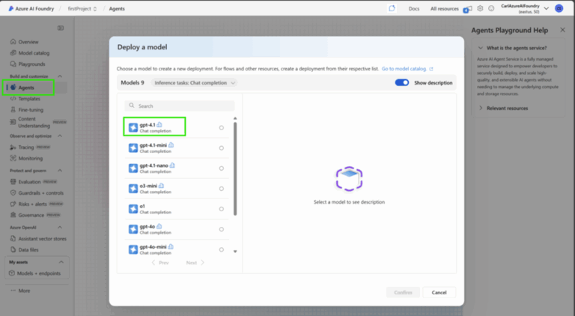Go to the Next page of models
The width and height of the screenshot is (575, 316).
coord(195,263)
